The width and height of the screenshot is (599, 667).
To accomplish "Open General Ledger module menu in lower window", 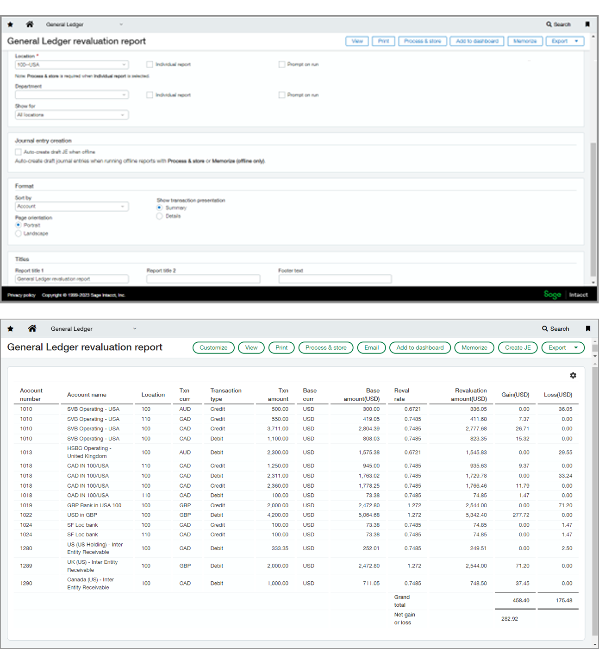I will coord(93,329).
